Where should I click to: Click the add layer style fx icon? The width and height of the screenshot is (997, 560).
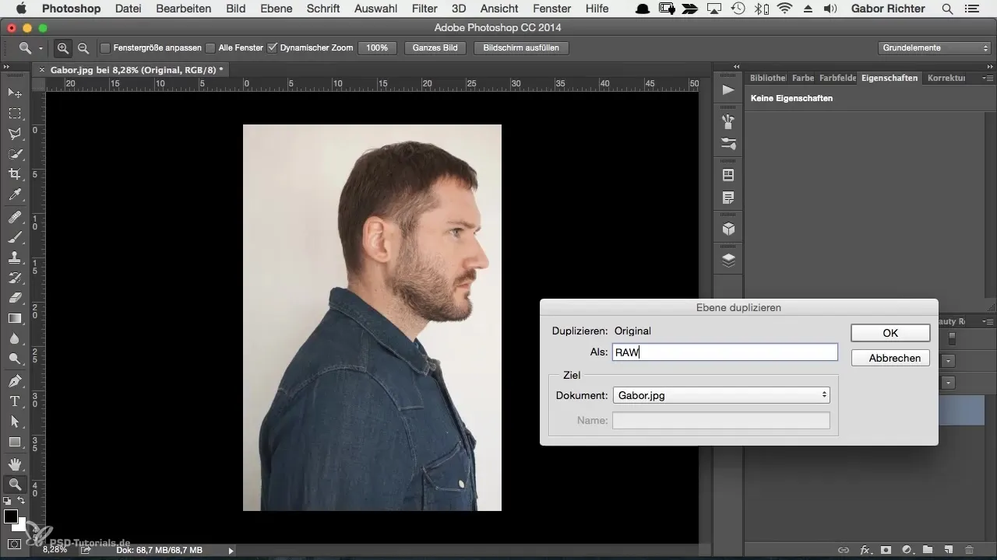coord(864,550)
